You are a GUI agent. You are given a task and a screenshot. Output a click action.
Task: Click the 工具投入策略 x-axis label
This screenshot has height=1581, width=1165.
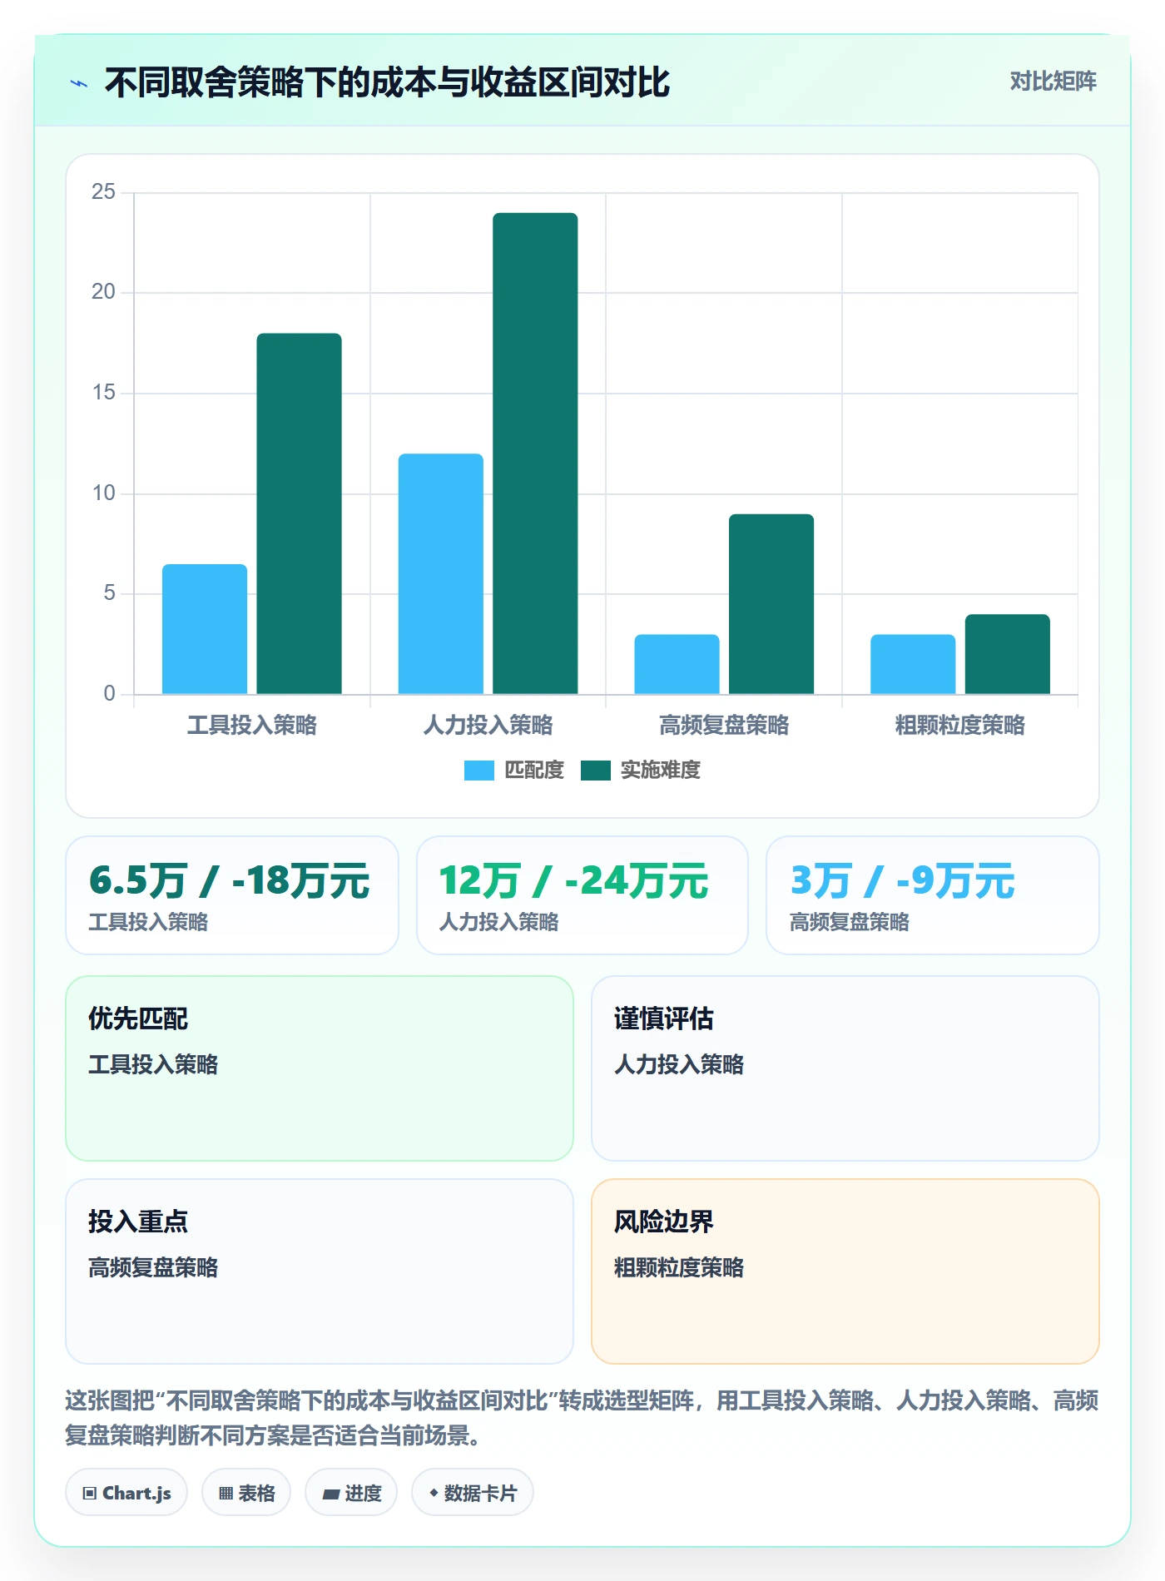click(252, 726)
